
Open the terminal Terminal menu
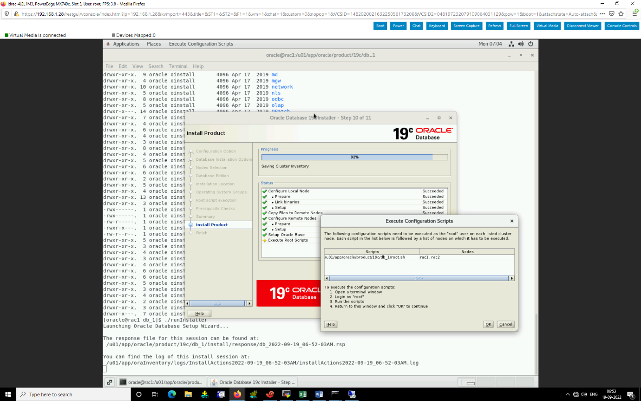coord(178,66)
